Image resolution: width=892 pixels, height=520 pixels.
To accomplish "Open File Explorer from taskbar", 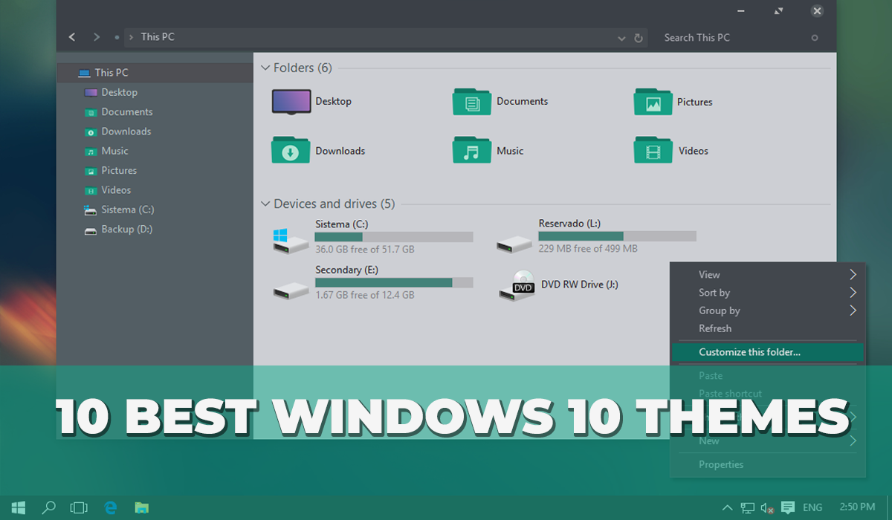I will 141,508.
